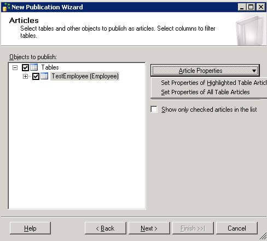Close the New Publication Wizard window

(261, 7)
